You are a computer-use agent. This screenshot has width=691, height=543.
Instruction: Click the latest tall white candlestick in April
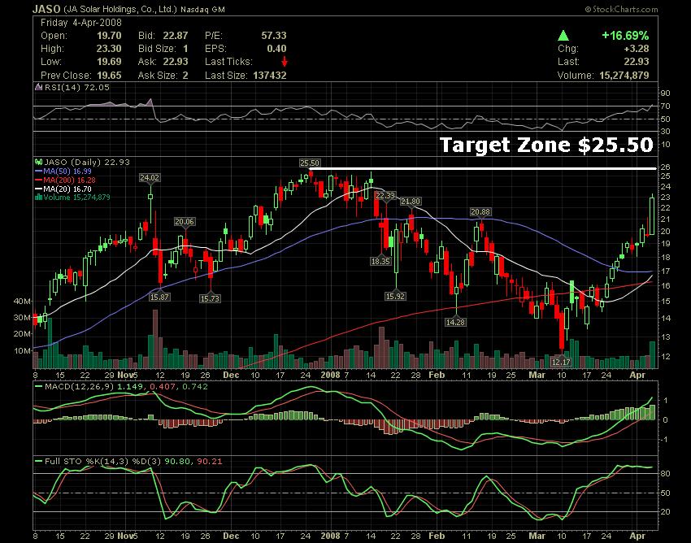(652, 215)
